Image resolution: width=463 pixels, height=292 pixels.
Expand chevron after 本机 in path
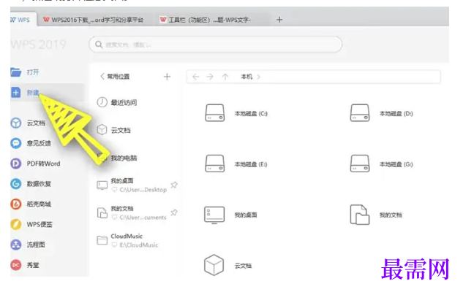coord(259,77)
